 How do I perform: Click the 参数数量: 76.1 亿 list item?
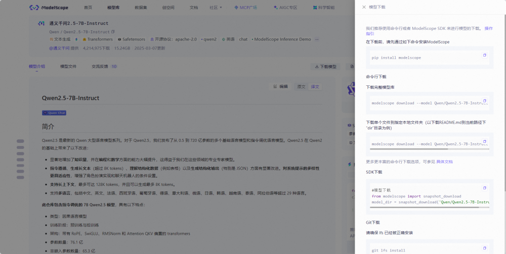click(67, 242)
